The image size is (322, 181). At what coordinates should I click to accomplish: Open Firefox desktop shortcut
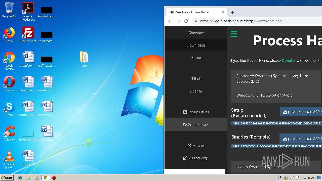point(9,35)
